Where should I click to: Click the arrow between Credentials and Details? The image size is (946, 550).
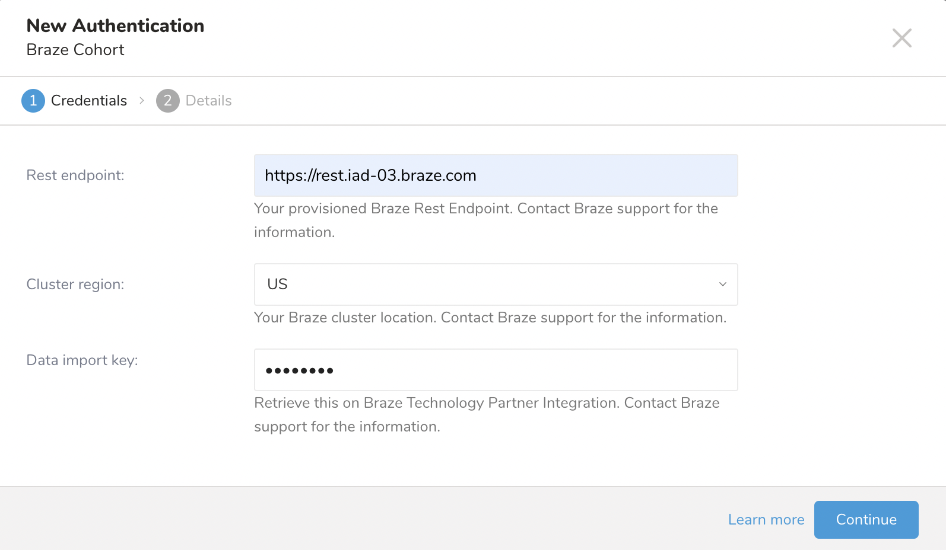(x=142, y=101)
